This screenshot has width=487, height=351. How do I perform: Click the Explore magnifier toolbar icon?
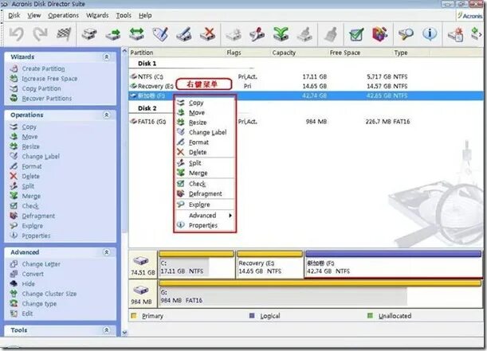(x=406, y=34)
